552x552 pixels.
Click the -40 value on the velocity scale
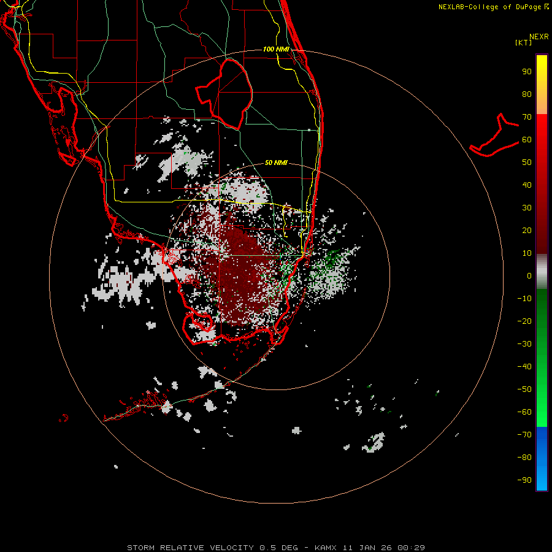[x=524, y=367]
